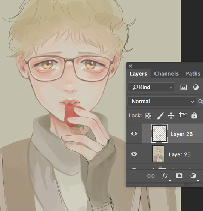The image size is (203, 211).
Task: Click the Opacity label
Action: pyautogui.click(x=200, y=102)
